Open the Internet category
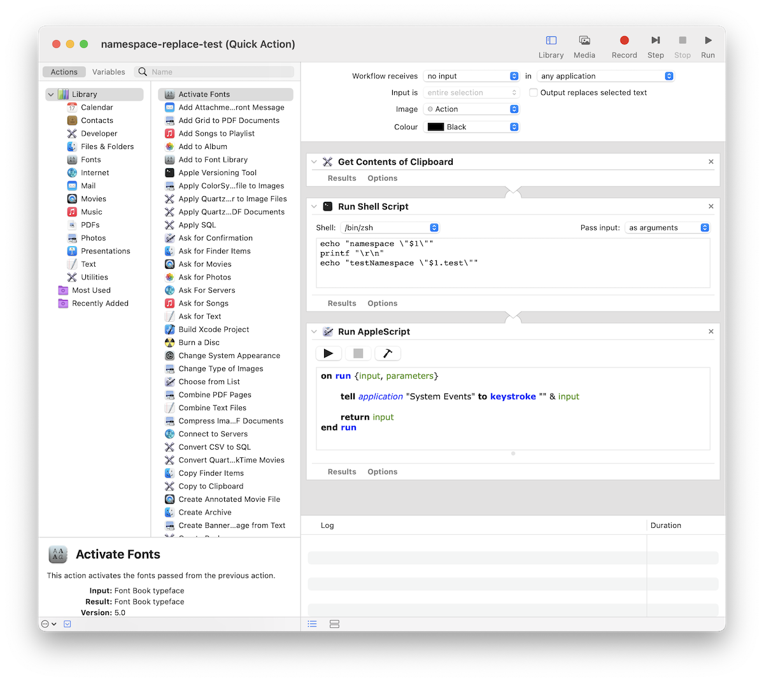 [x=95, y=173]
